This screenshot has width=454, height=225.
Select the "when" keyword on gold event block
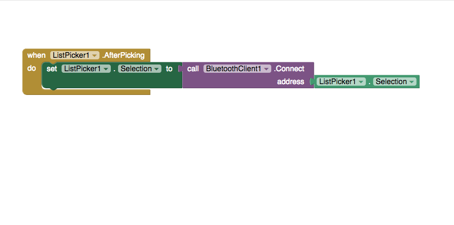click(x=36, y=55)
